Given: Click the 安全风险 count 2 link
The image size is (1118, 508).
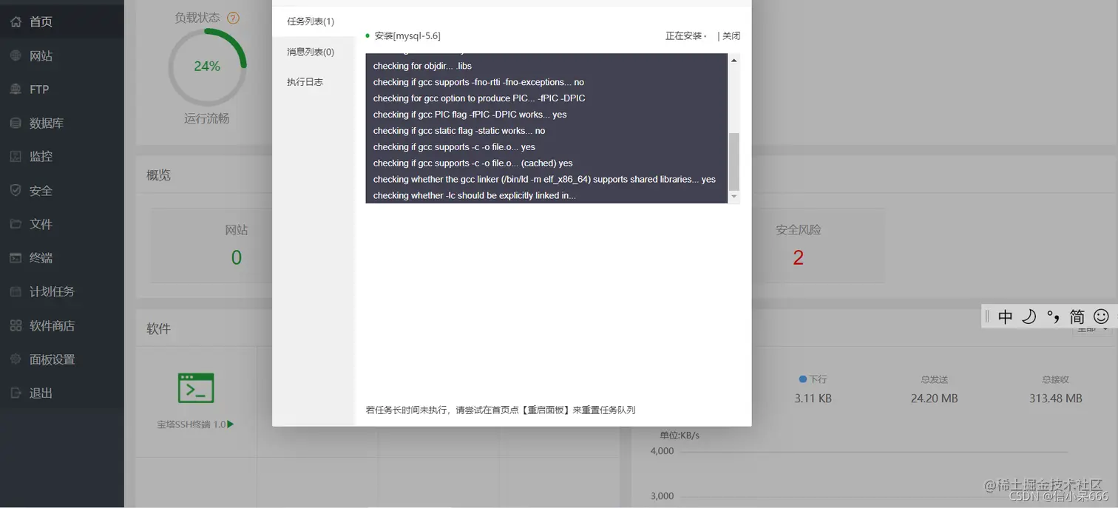Looking at the screenshot, I should (798, 257).
